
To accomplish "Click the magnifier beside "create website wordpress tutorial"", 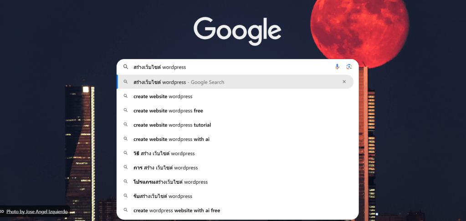I will [126, 125].
